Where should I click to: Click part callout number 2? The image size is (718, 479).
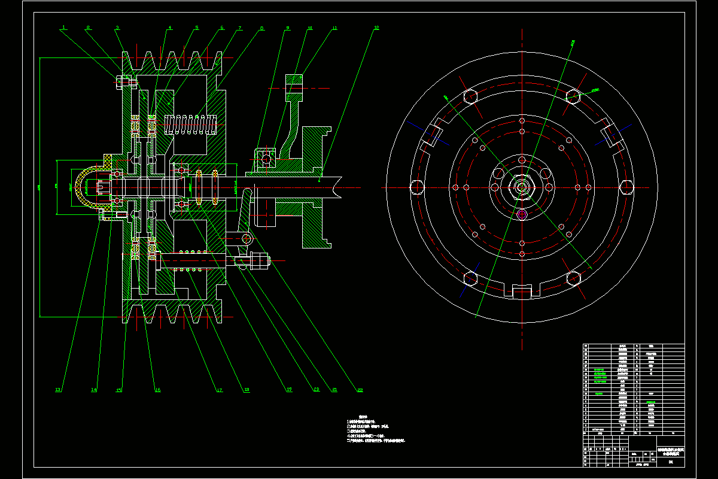point(89,27)
